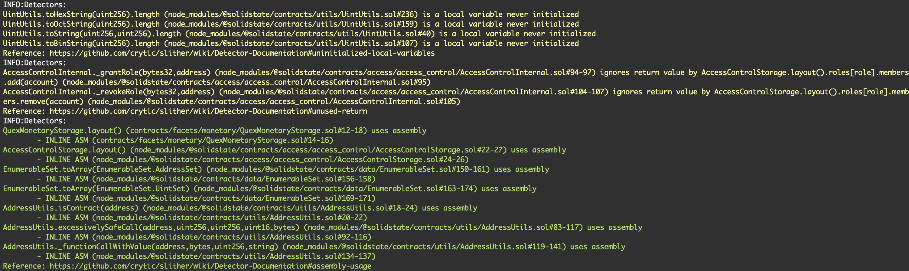Click the third INFO:Detectors: header

34,121
